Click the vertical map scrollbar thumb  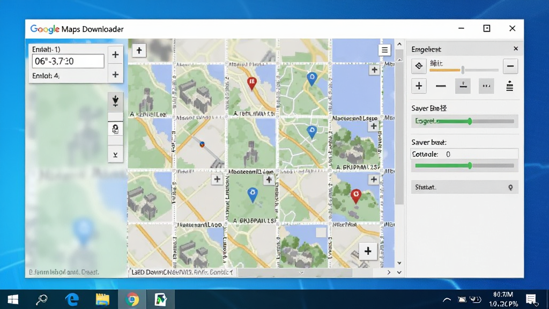[399, 127]
